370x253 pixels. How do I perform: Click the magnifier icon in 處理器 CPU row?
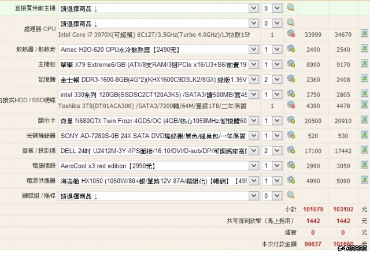pyautogui.click(x=290, y=23)
